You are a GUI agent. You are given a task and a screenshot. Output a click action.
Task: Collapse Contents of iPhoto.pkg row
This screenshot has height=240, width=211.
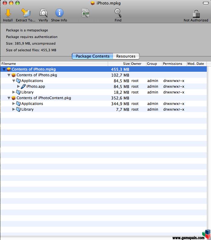(9, 75)
